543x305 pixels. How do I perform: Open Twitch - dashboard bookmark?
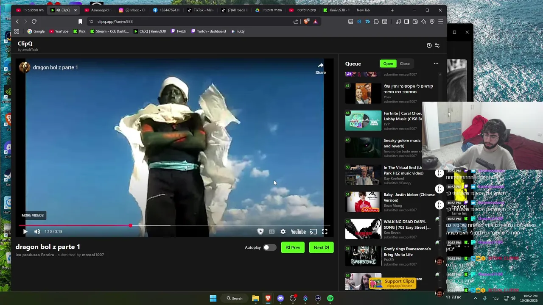click(208, 31)
